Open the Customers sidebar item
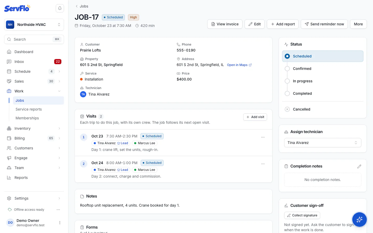The width and height of the screenshot is (373, 233). point(34,148)
